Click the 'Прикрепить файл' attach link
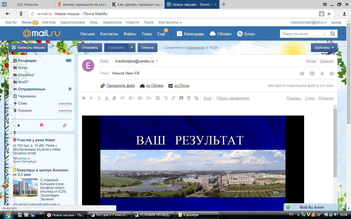The width and height of the screenshot is (351, 219). click(121, 86)
